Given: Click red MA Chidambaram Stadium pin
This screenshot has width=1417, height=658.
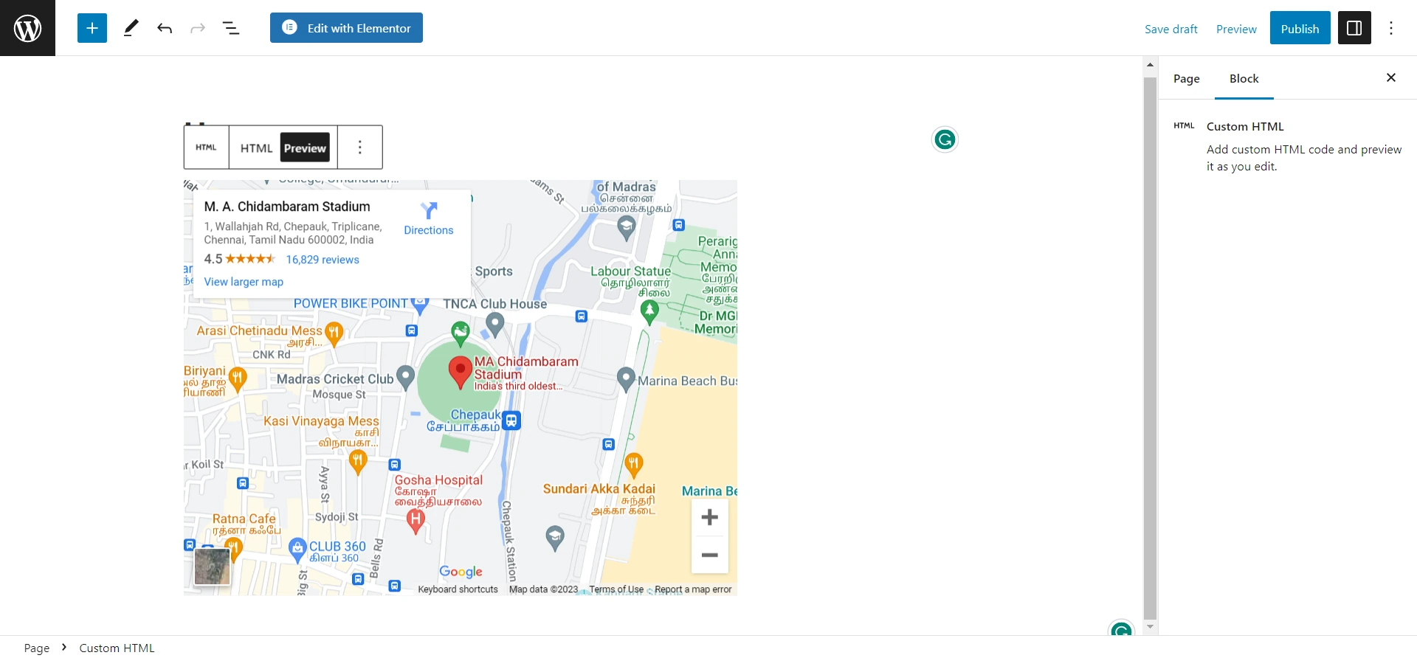Looking at the screenshot, I should (461, 372).
